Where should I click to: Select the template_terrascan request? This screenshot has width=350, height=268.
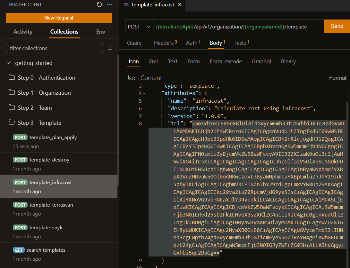51,205
